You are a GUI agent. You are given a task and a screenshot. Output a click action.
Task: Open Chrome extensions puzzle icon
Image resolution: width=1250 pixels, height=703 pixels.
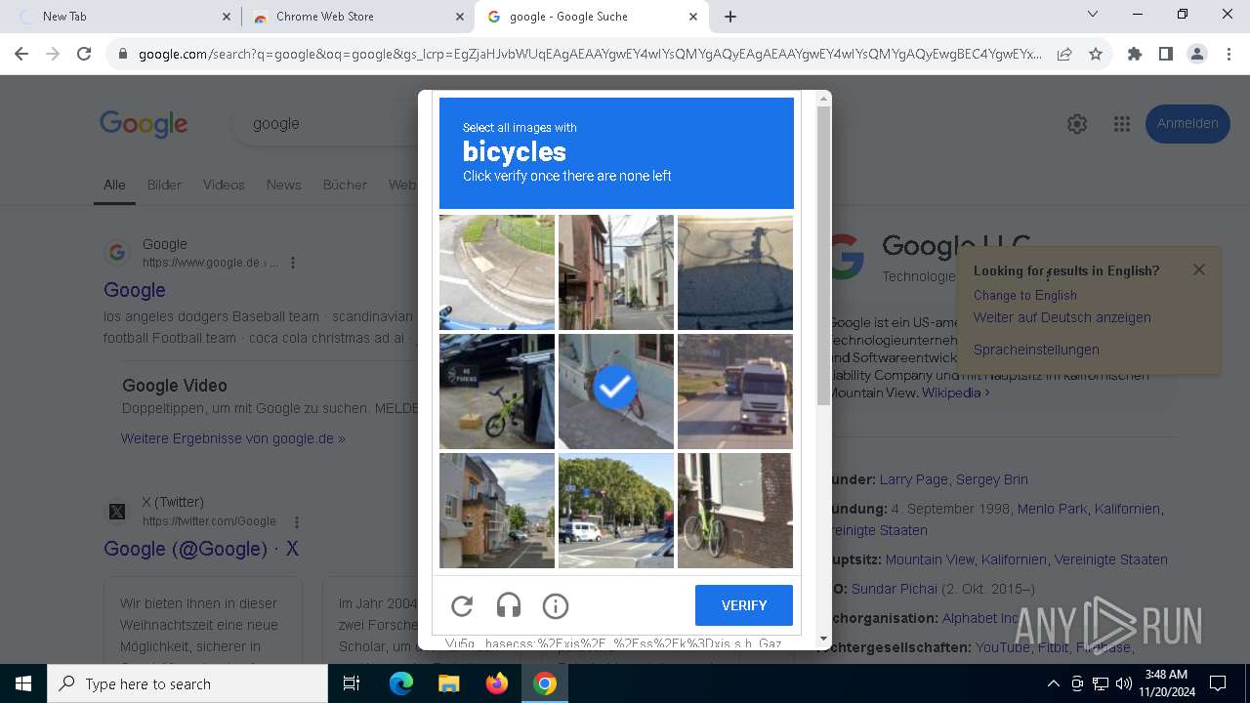pyautogui.click(x=1135, y=55)
